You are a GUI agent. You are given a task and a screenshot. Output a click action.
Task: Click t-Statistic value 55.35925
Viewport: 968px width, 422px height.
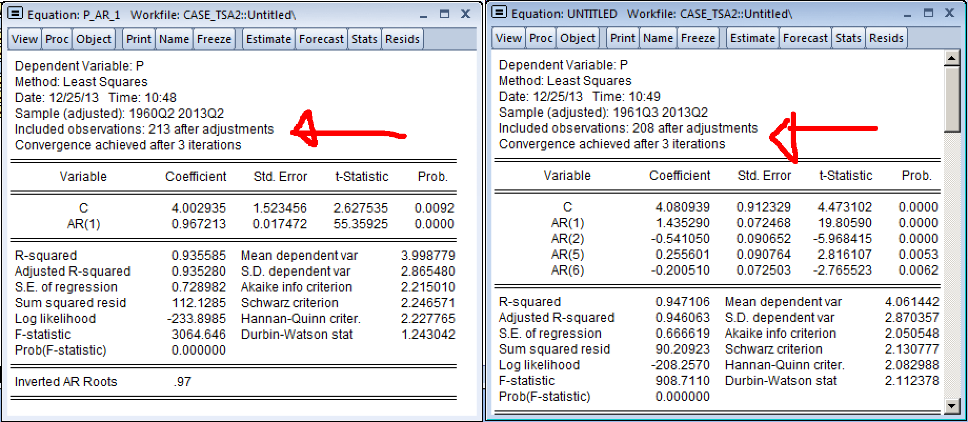click(x=361, y=224)
